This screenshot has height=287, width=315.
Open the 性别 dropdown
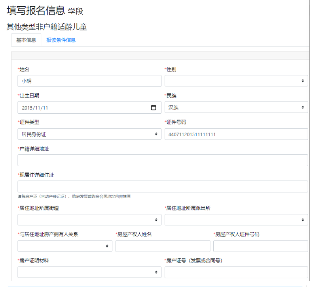tap(236, 81)
